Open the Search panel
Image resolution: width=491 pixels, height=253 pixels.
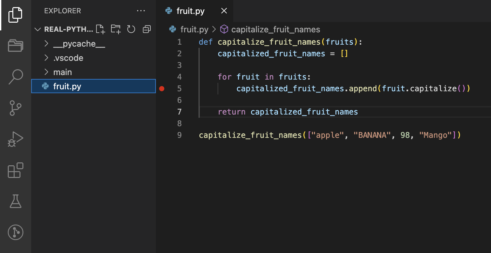point(15,77)
